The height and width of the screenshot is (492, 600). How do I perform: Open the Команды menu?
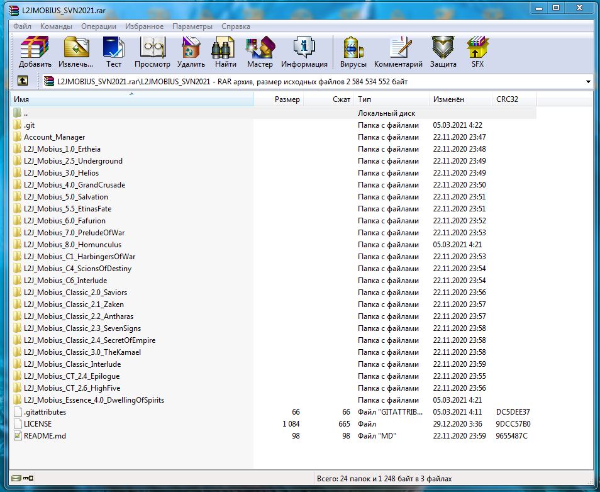pos(56,26)
